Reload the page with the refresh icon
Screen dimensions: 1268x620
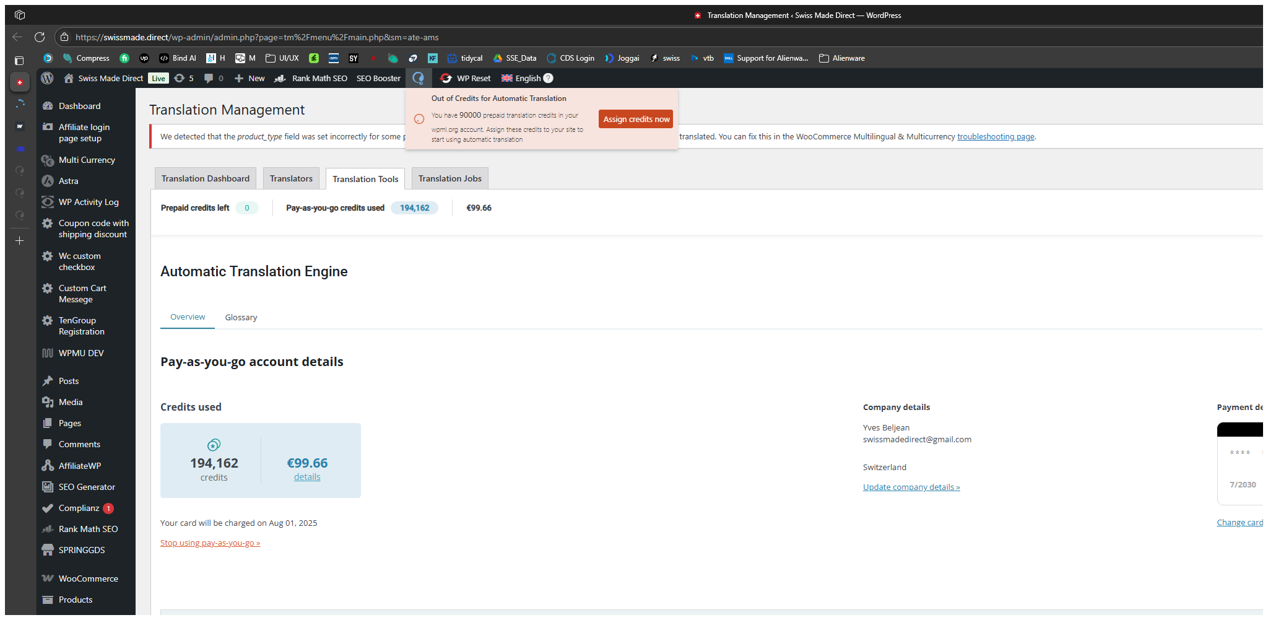click(40, 37)
